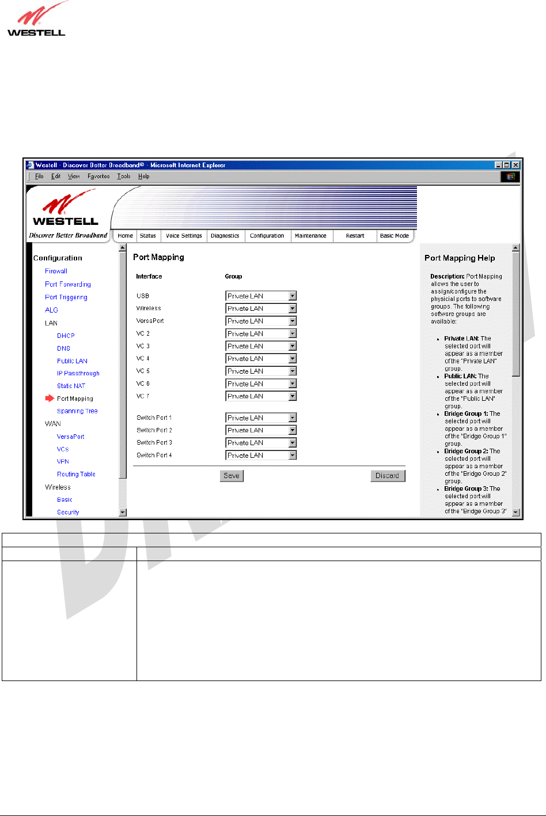Image resolution: width=546 pixels, height=816 pixels.
Task: Select the Configuration tab
Action: tap(267, 236)
